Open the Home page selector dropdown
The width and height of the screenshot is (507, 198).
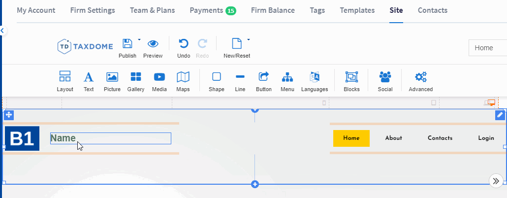[x=487, y=48]
